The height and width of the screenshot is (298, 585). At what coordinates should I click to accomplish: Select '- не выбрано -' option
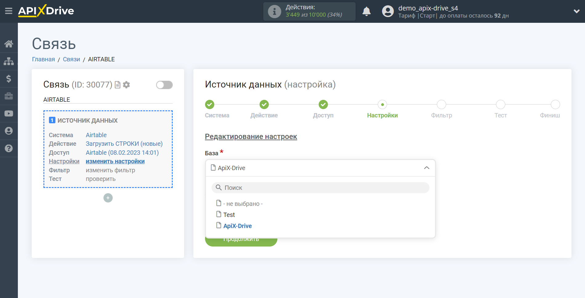pos(240,204)
